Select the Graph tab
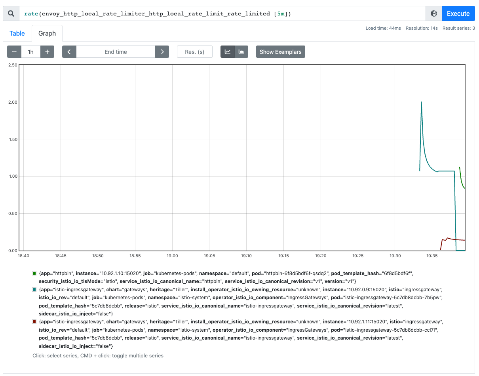Image resolution: width=479 pixels, height=376 pixels. [x=47, y=33]
